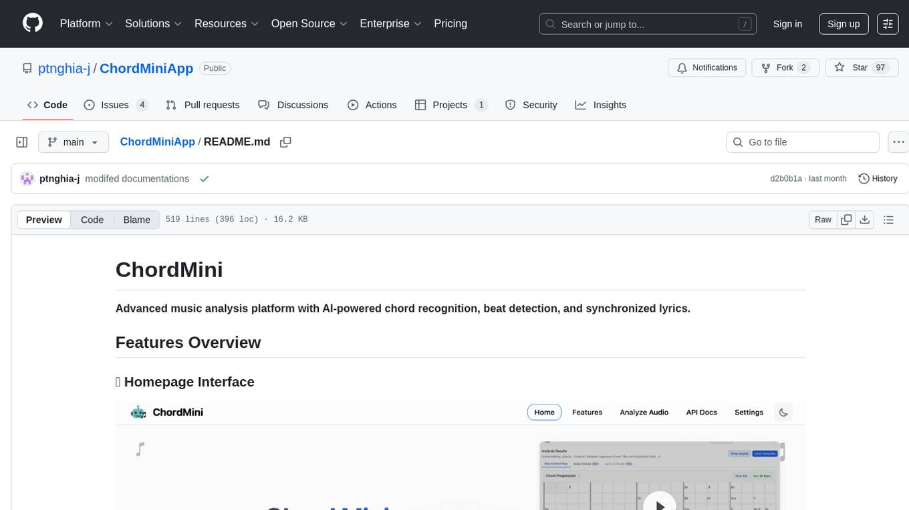The height and width of the screenshot is (510, 909).
Task: Select the Preview view
Action: click(x=44, y=220)
